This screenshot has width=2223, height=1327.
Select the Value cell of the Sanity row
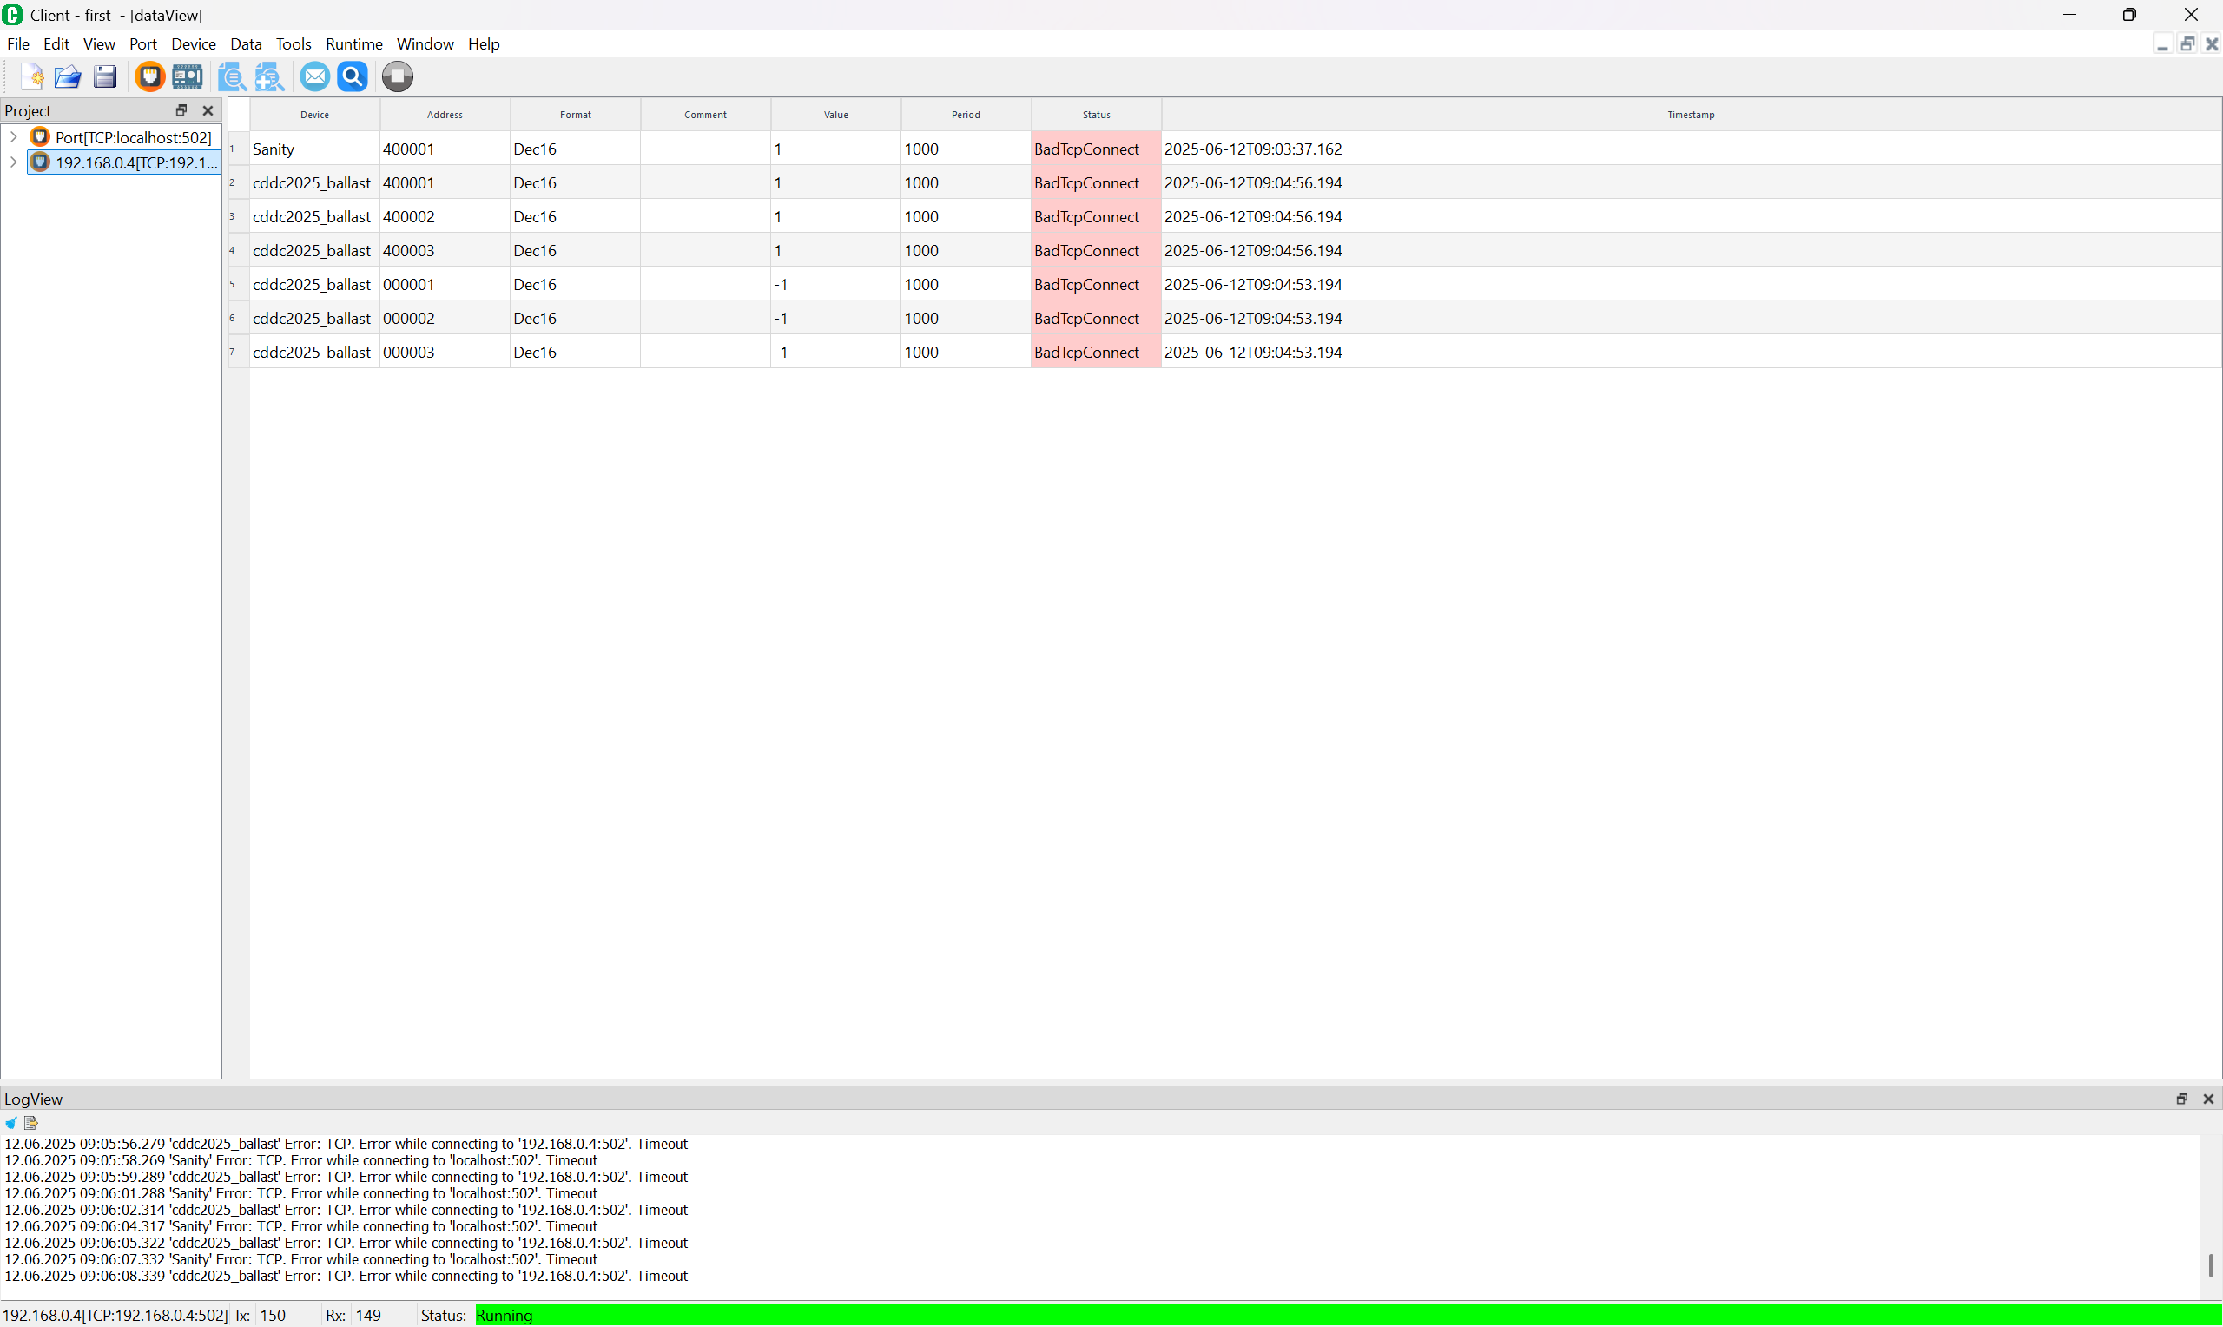[834, 149]
